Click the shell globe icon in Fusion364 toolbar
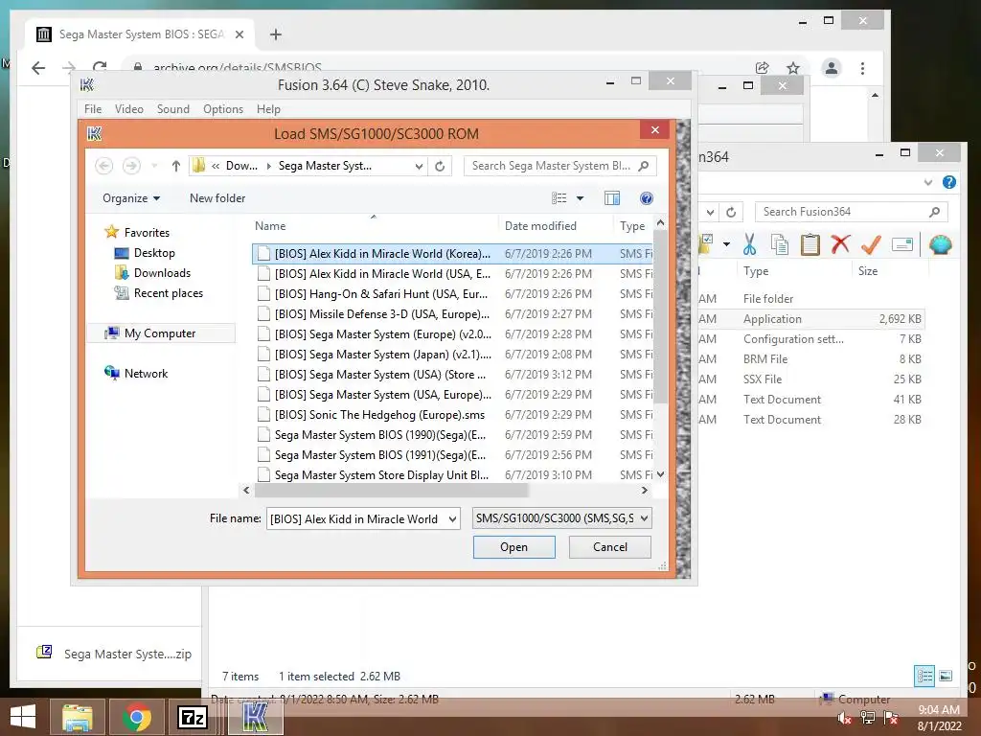The image size is (981, 736). [x=941, y=244]
